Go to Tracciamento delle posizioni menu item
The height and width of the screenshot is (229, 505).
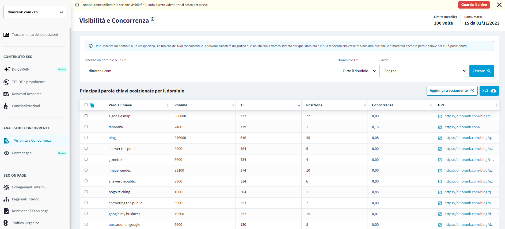click(x=35, y=35)
